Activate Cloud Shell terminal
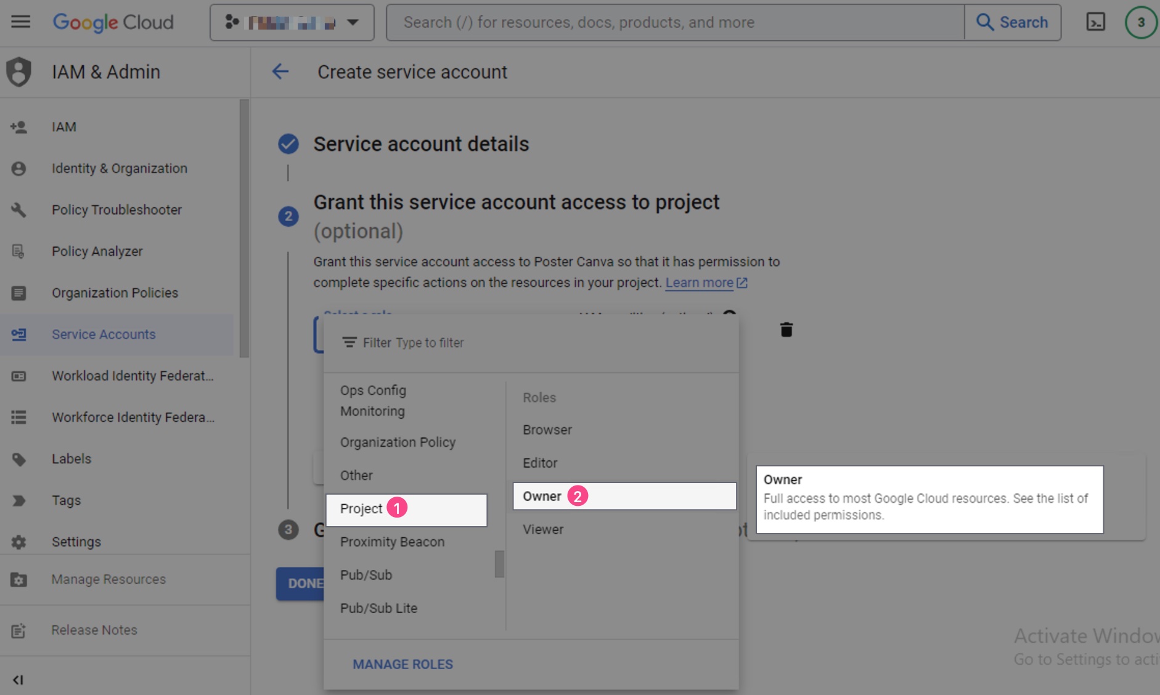Viewport: 1160px width, 695px height. pos(1097,22)
